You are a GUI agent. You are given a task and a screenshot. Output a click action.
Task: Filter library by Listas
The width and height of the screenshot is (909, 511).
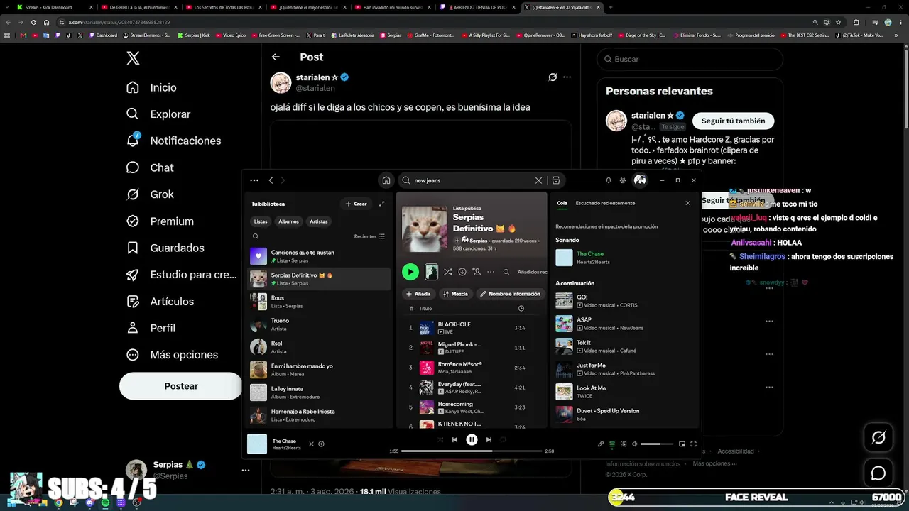[261, 221]
